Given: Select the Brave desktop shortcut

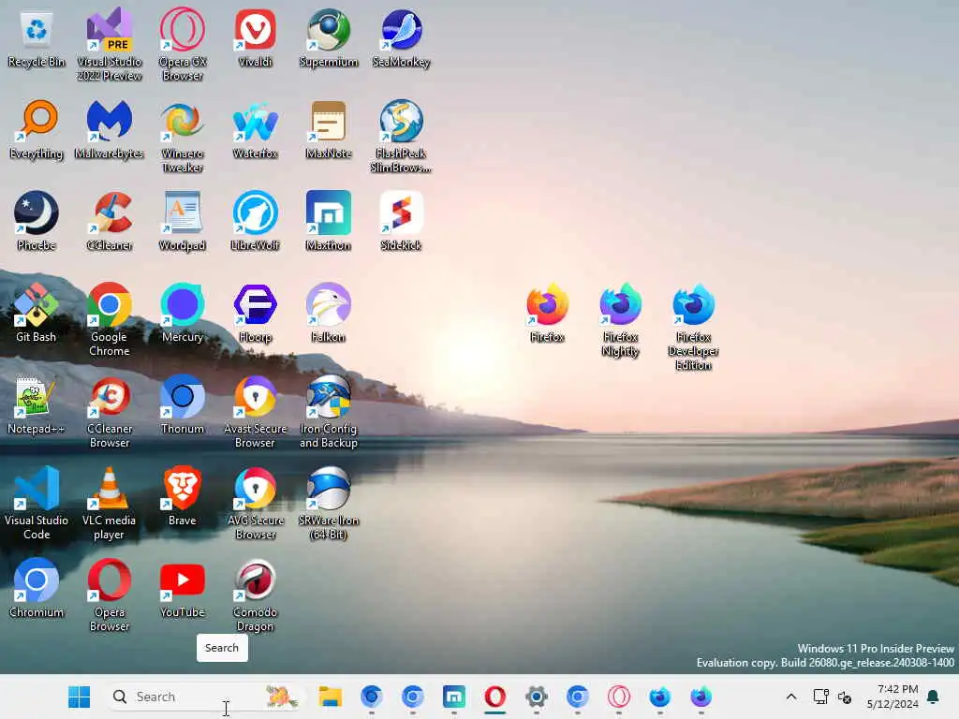Looking at the screenshot, I should [x=183, y=496].
